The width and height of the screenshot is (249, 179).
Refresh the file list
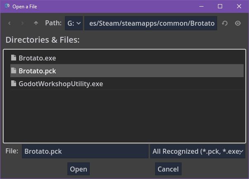[x=225, y=23]
